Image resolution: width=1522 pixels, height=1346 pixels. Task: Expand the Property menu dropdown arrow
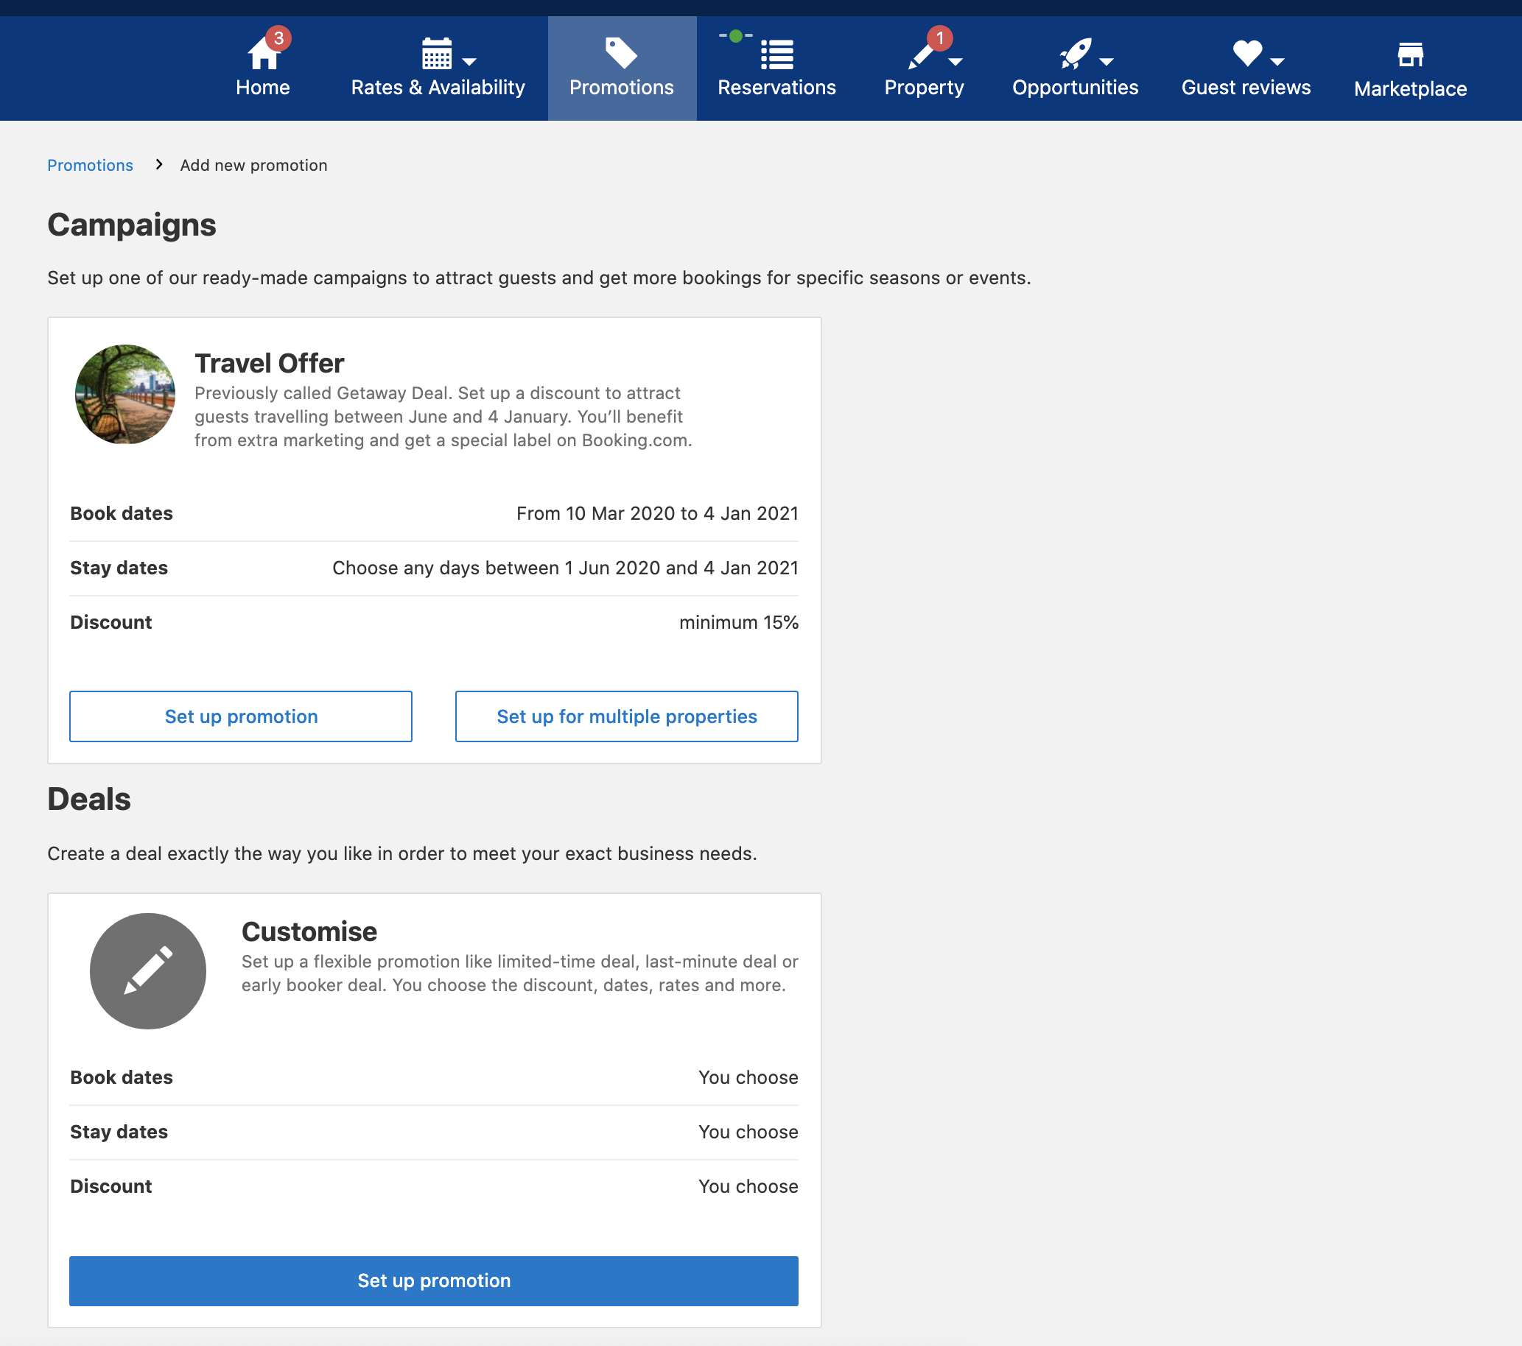955,62
